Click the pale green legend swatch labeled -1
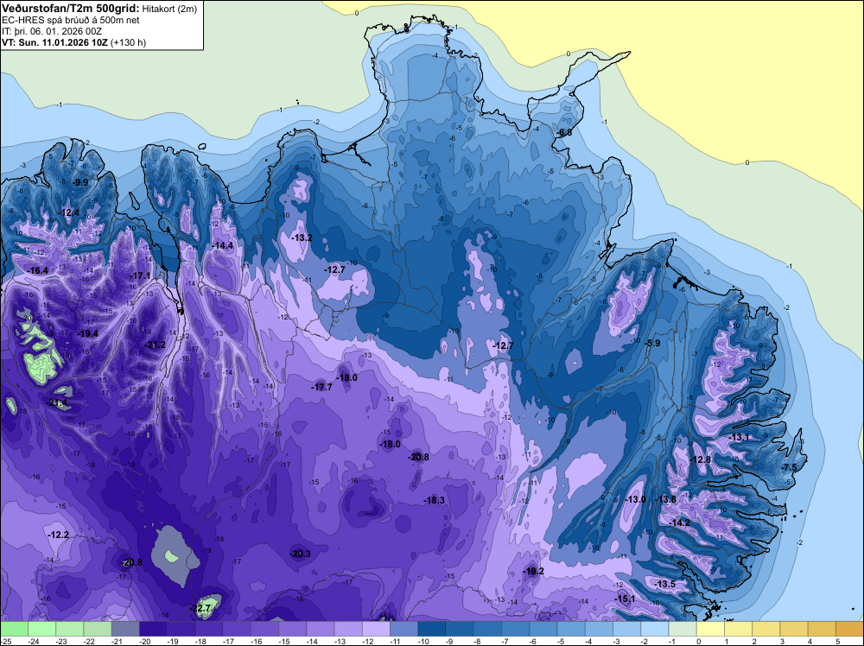The image size is (864, 646). click(x=683, y=629)
